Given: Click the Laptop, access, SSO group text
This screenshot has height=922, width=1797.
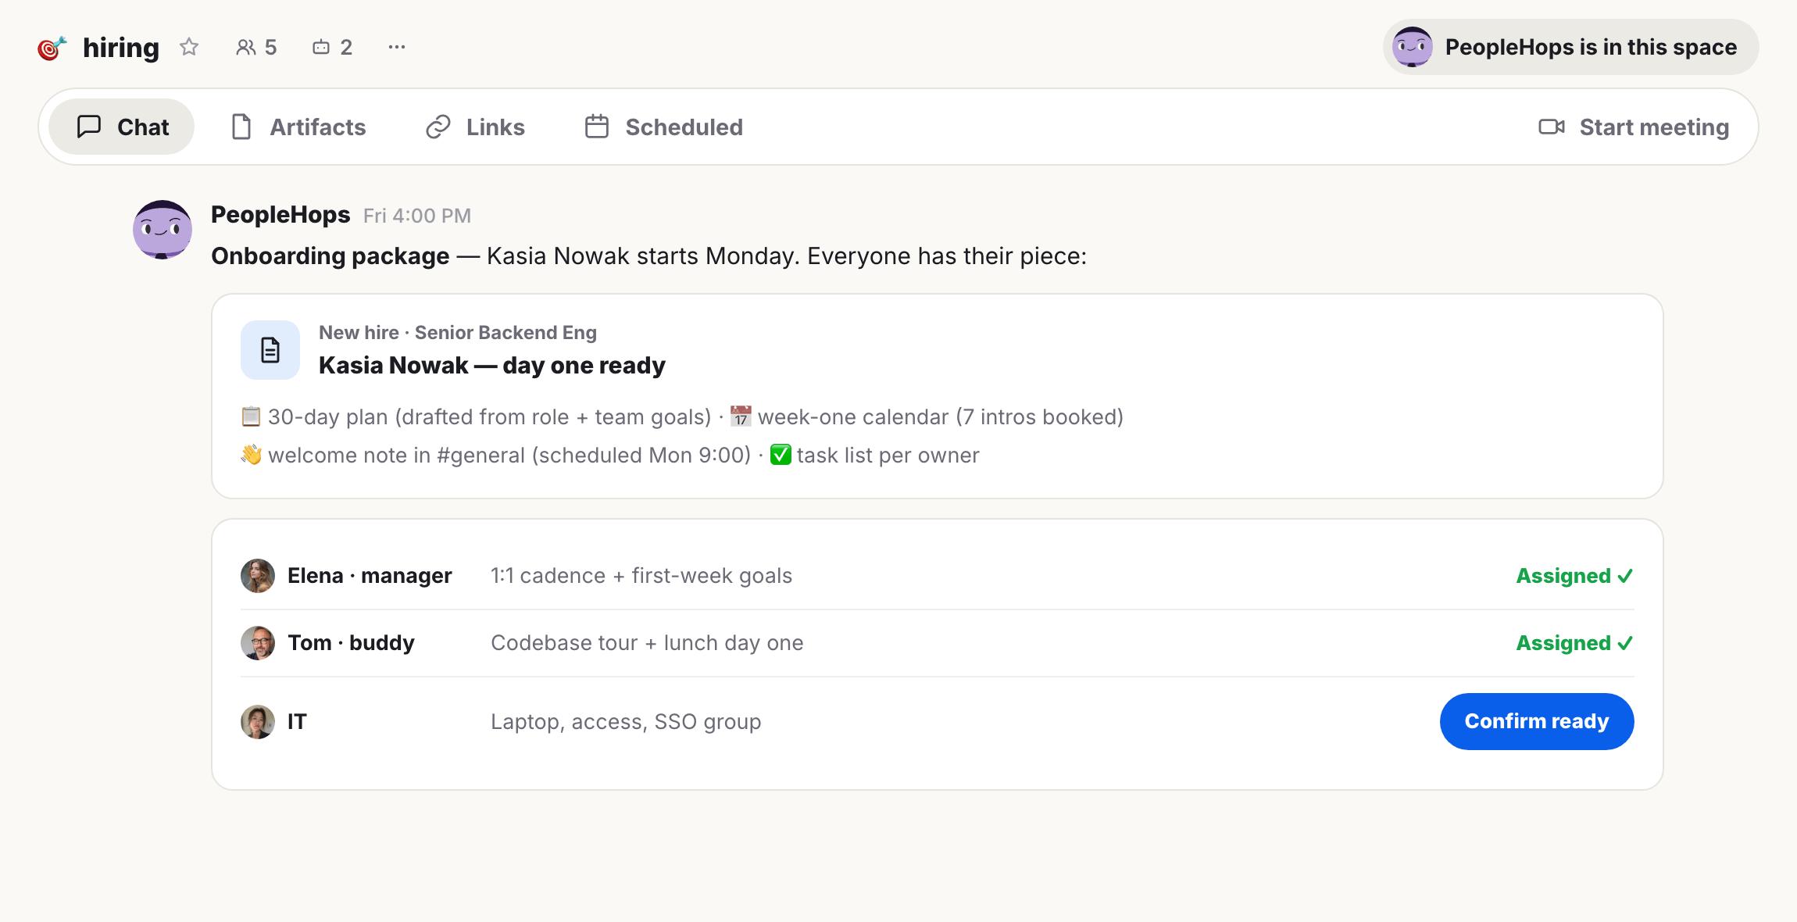Looking at the screenshot, I should click(x=626, y=722).
